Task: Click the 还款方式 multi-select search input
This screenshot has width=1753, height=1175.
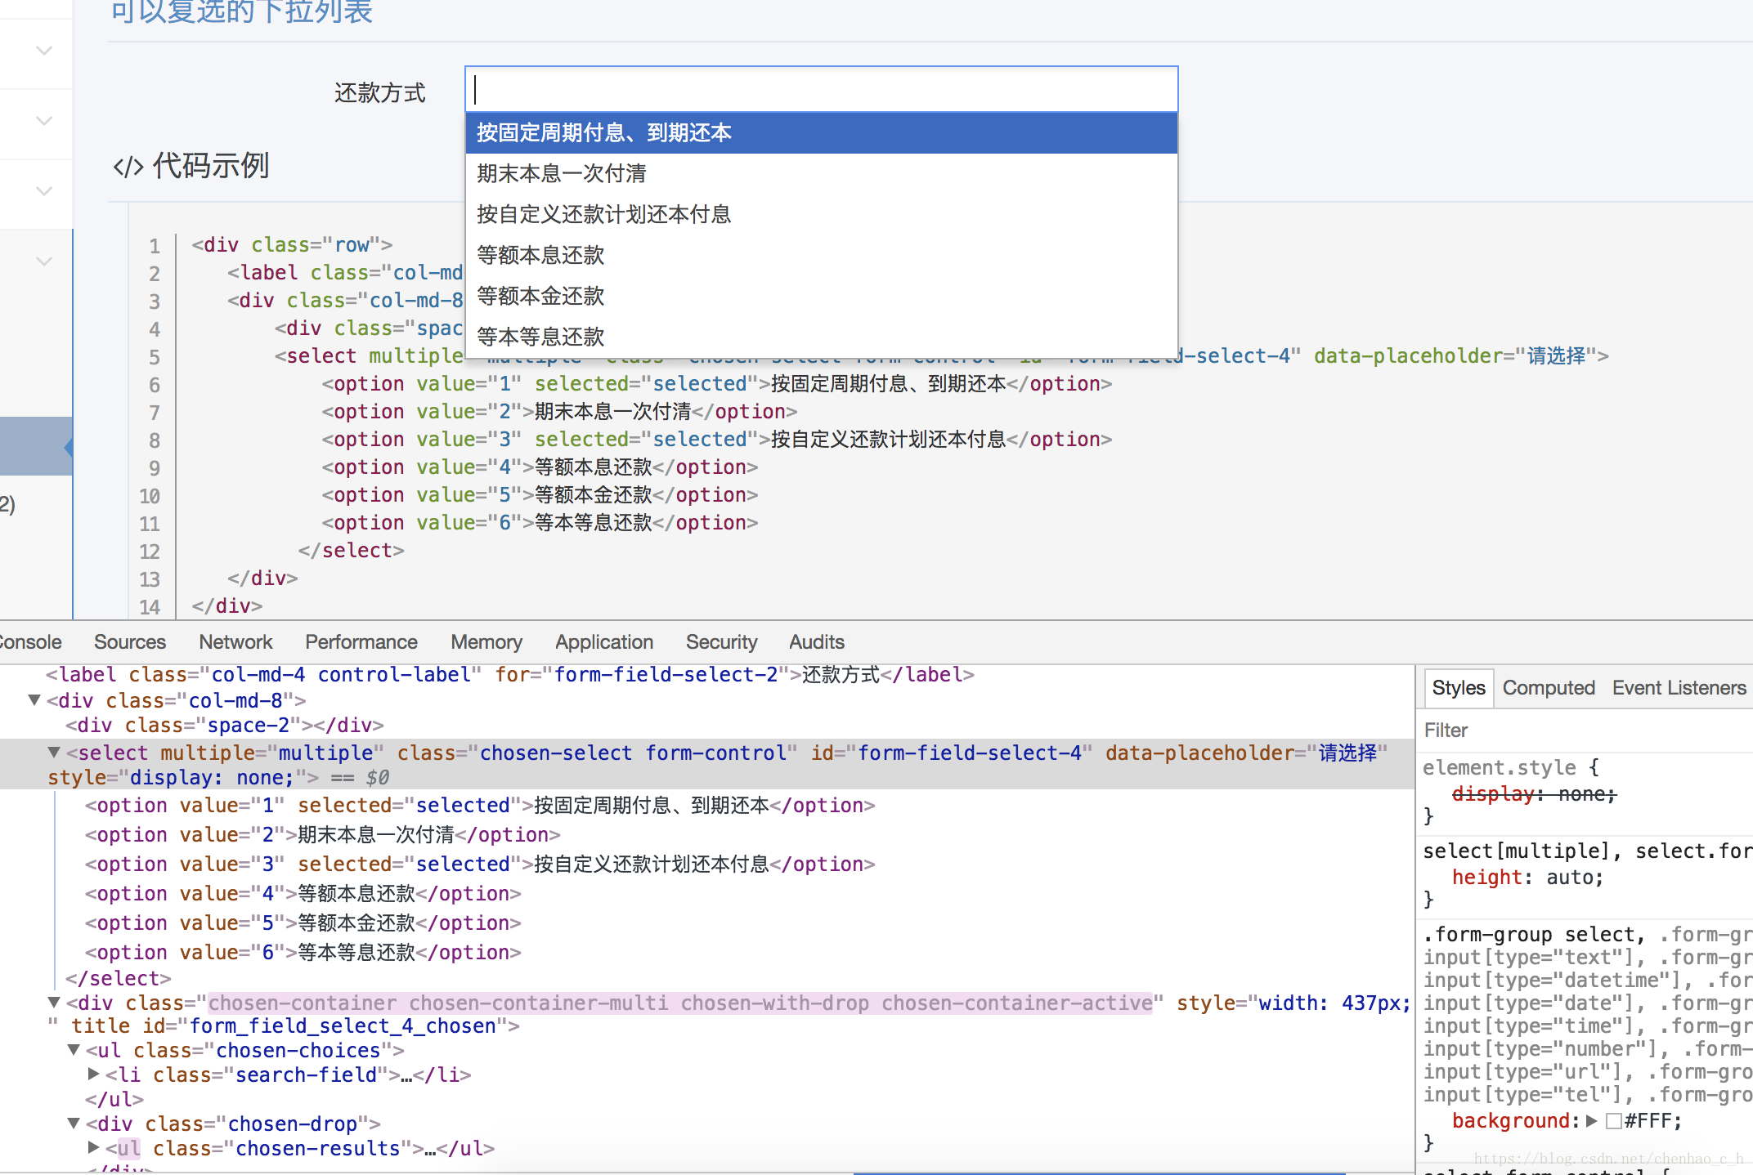Action: pyautogui.click(x=821, y=89)
